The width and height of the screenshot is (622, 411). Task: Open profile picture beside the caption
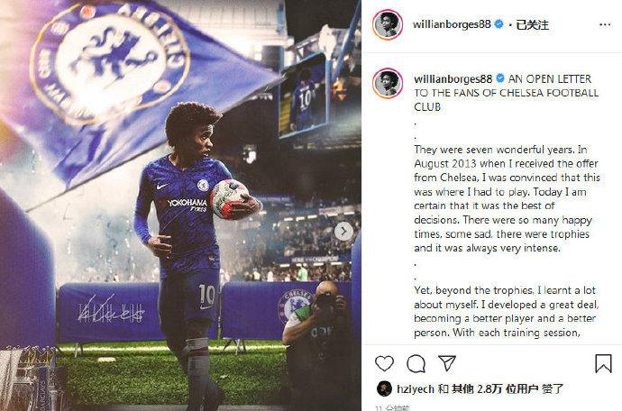tap(388, 83)
